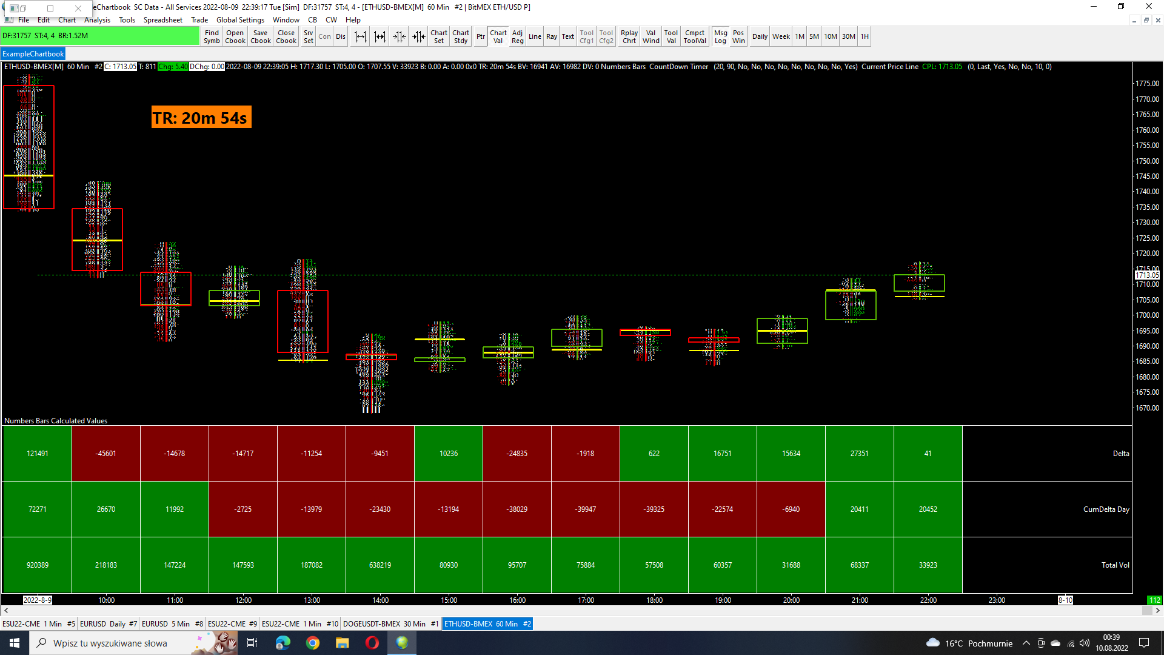This screenshot has width=1164, height=655.
Task: Show hidden system tray icons chevron
Action: (x=1026, y=643)
